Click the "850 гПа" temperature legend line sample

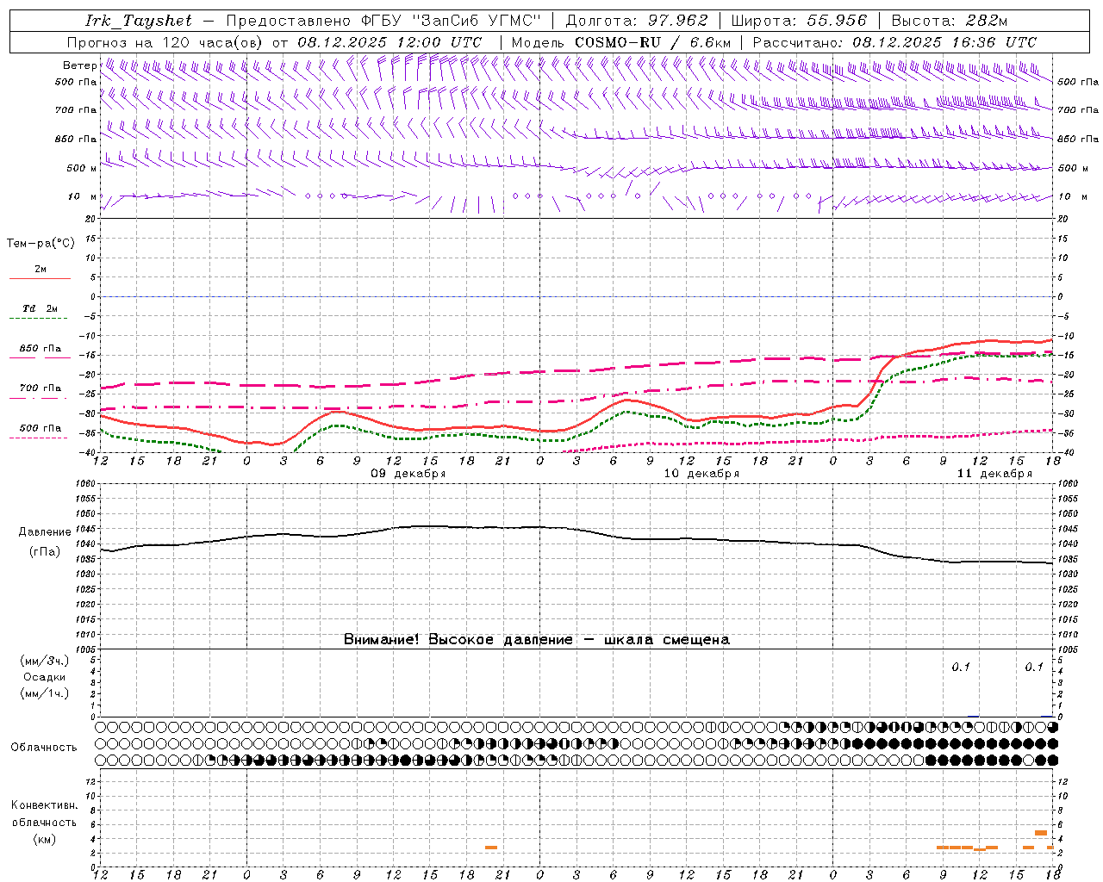tap(40, 357)
